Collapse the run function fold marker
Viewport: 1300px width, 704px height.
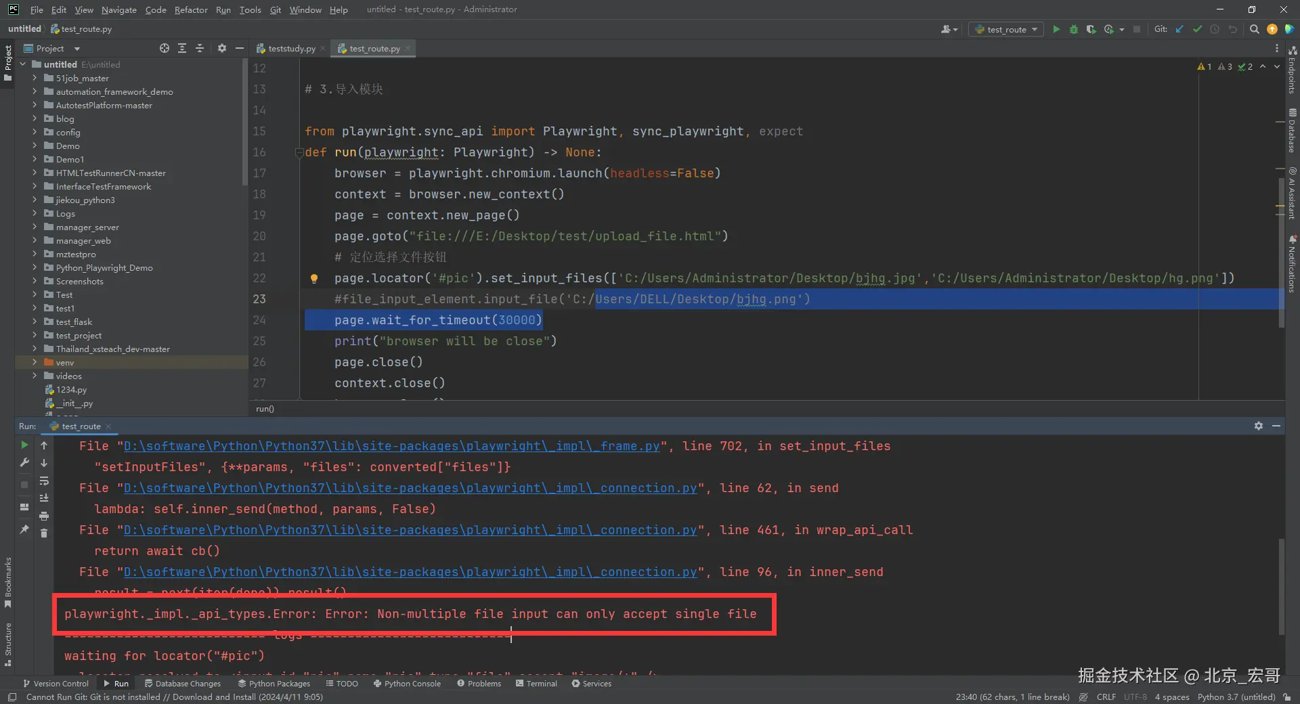299,153
